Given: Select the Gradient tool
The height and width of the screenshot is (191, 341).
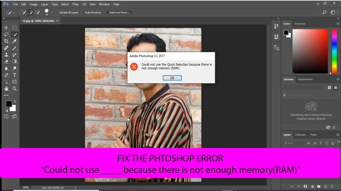Looking at the screenshot, I should 14,62.
